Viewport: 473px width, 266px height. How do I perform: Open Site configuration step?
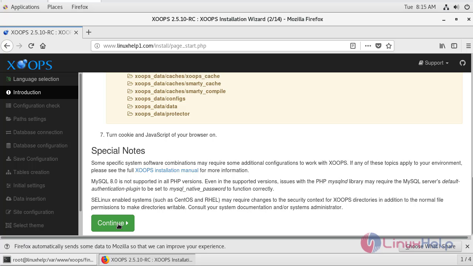click(x=39, y=212)
